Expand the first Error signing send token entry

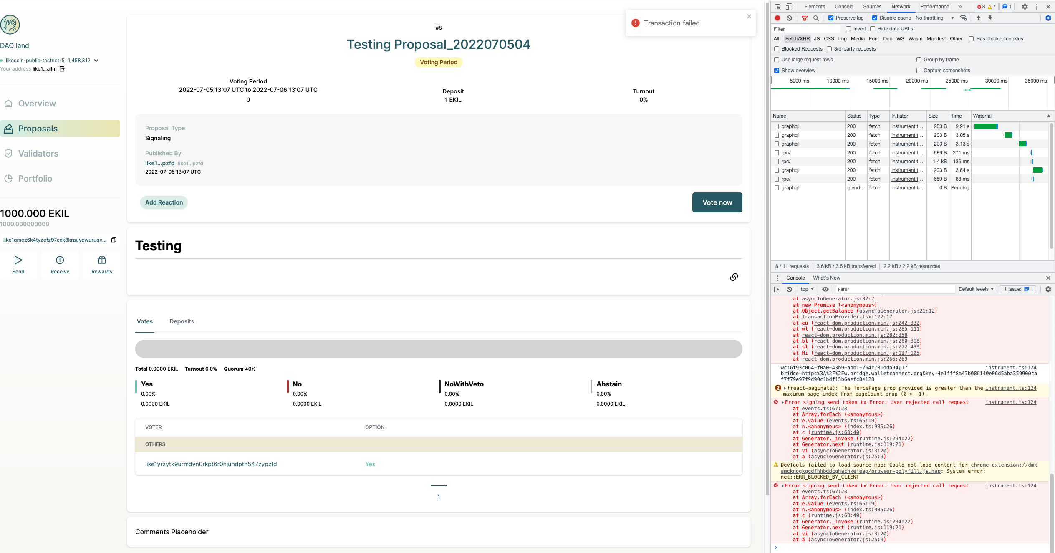[782, 402]
